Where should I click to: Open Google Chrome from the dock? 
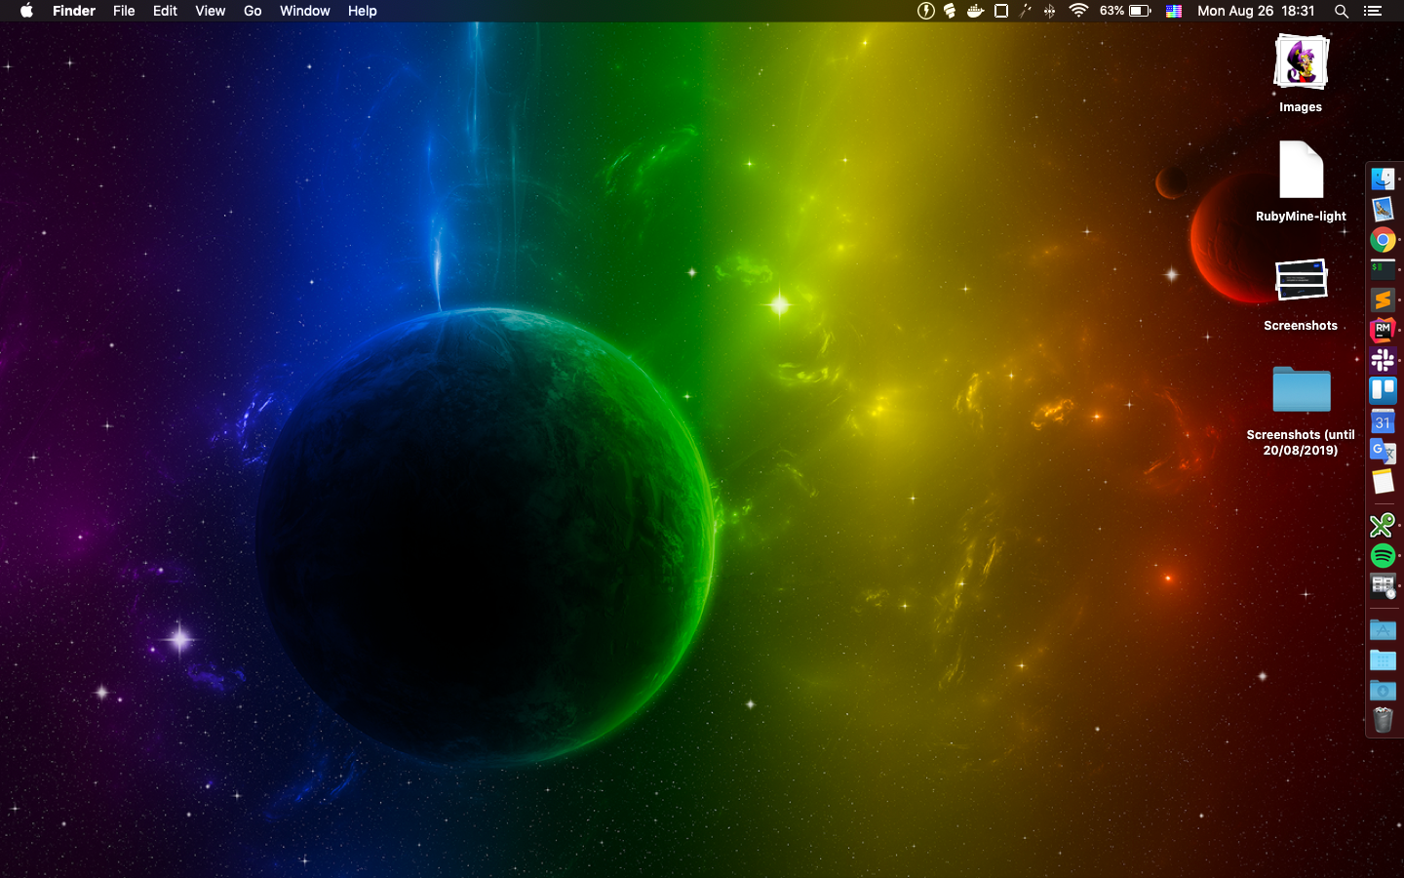[x=1383, y=240]
